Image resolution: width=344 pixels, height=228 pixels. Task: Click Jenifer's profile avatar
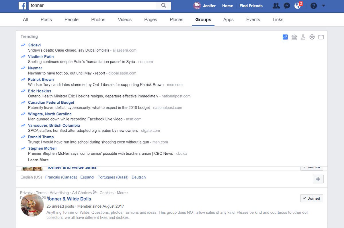click(x=197, y=6)
